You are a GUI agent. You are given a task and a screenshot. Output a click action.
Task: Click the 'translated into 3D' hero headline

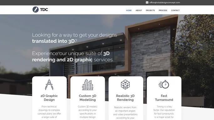click(x=53, y=41)
